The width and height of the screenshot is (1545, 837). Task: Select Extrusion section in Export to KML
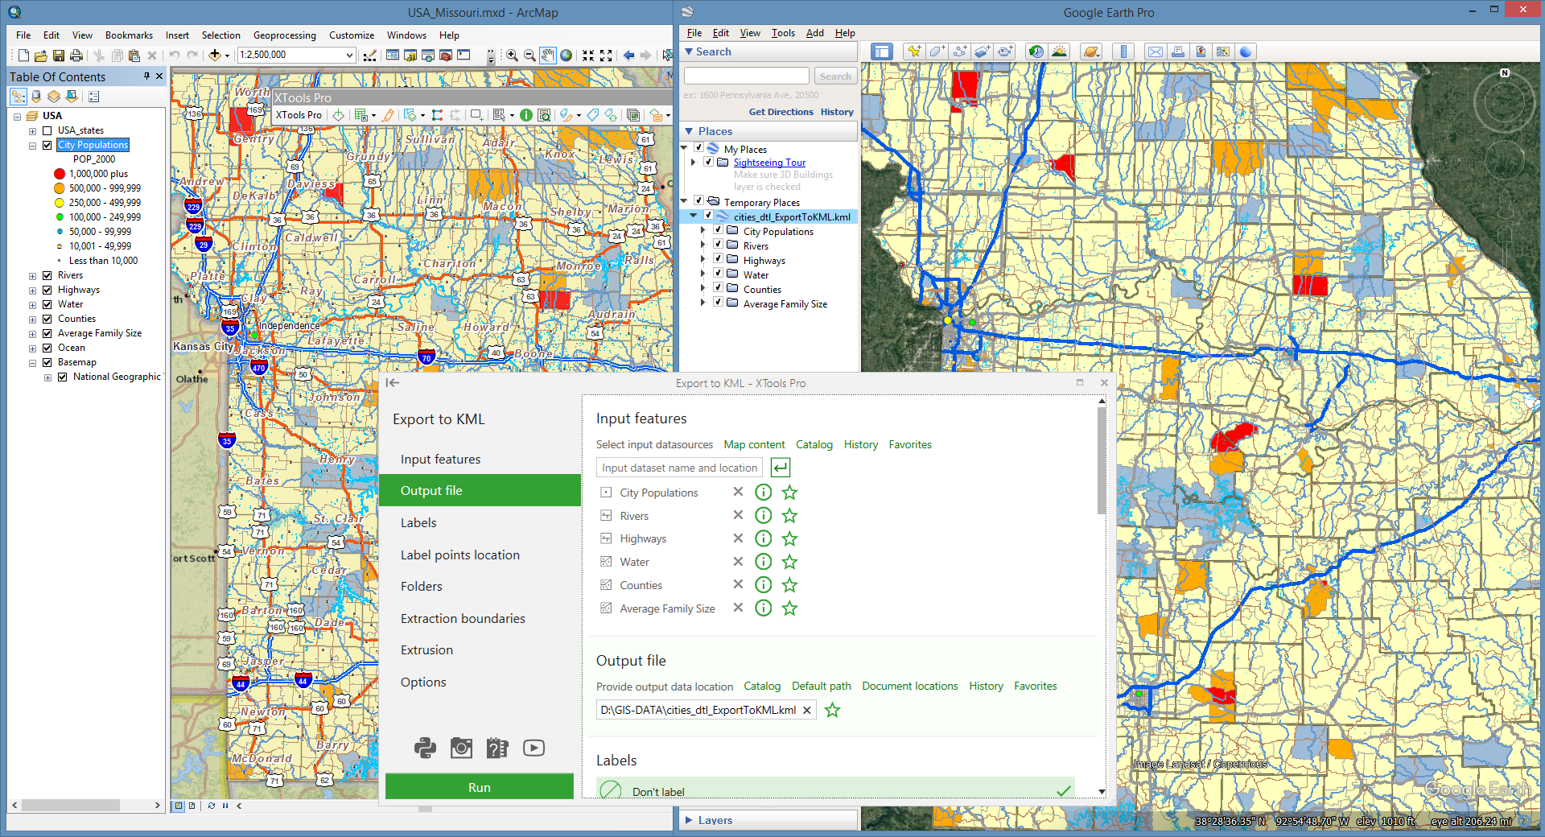(480, 649)
